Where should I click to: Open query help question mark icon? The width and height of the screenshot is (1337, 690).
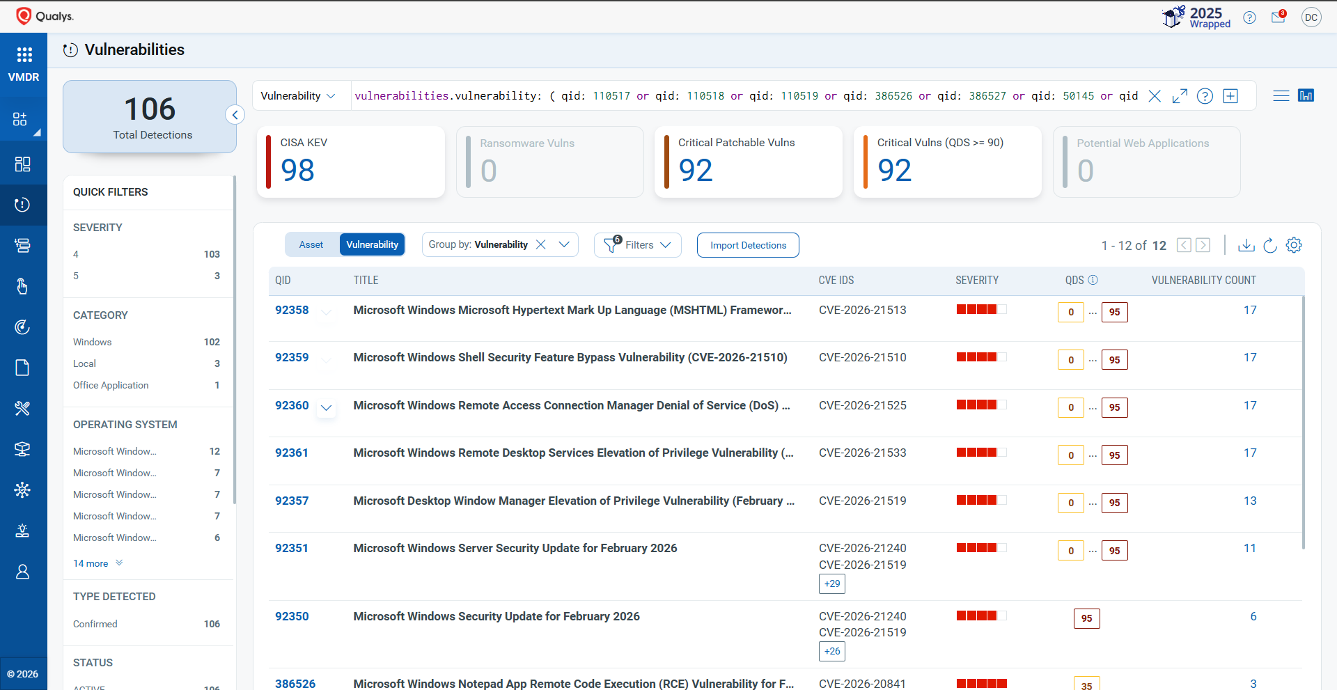1205,96
